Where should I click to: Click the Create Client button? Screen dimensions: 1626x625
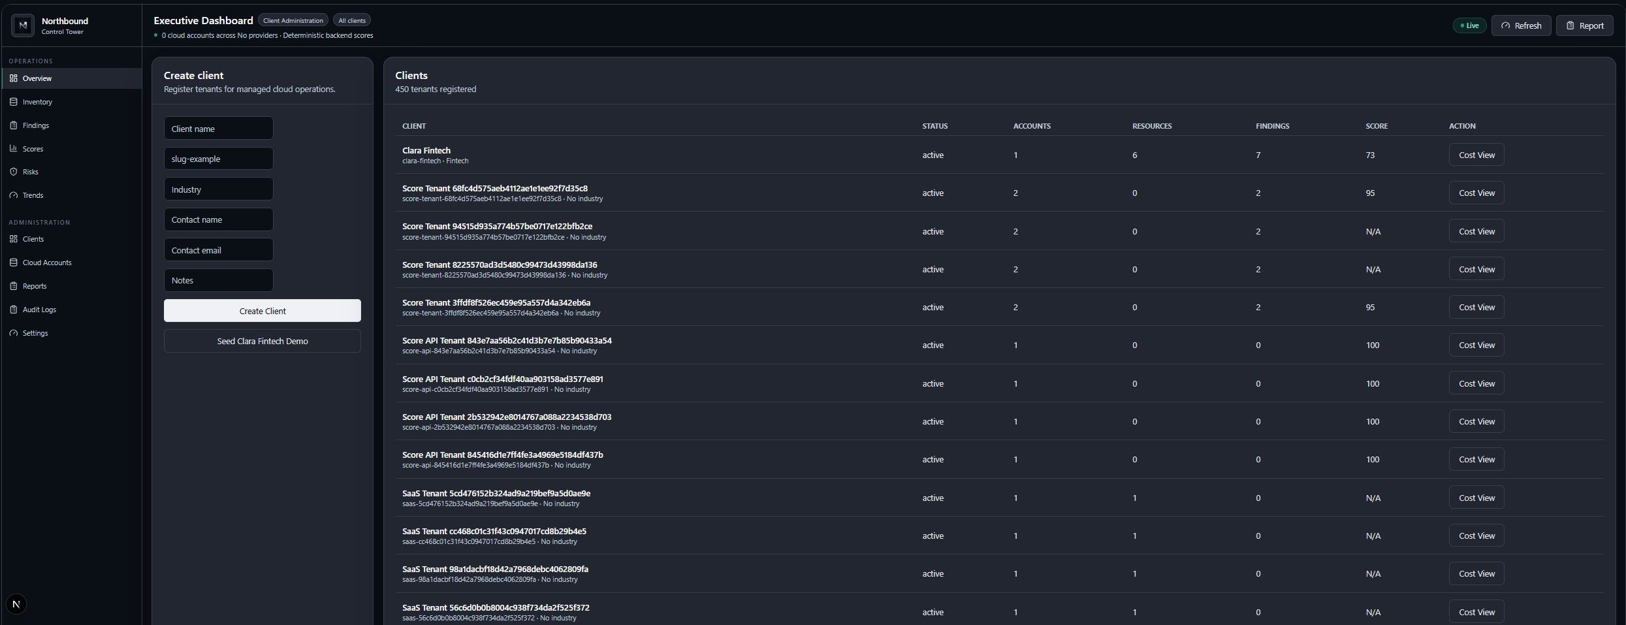pos(262,310)
